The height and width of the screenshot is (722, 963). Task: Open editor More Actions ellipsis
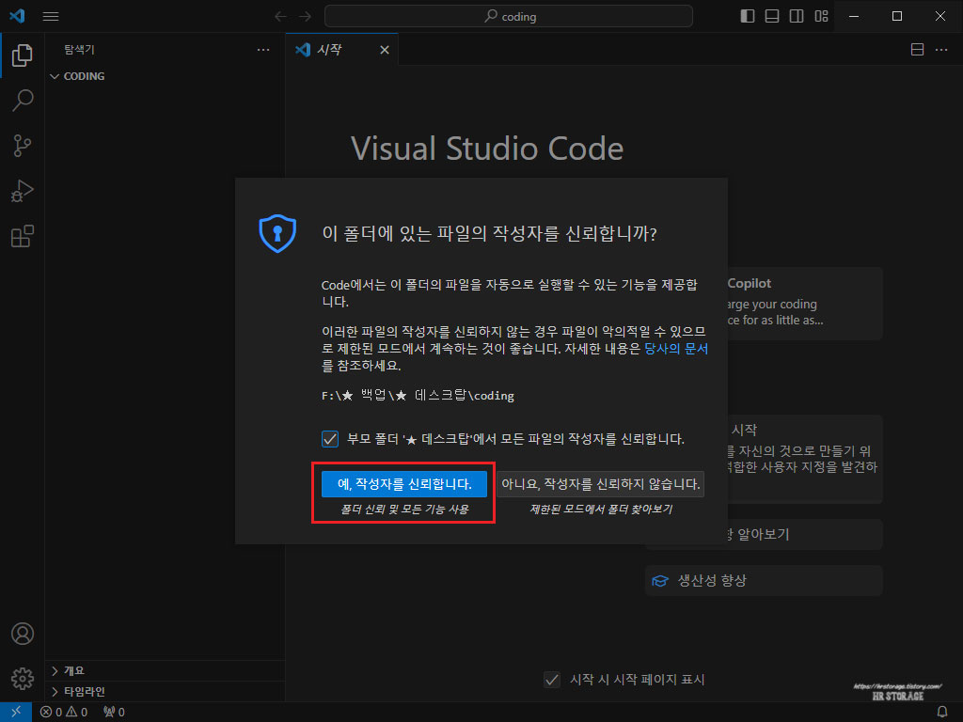[x=941, y=50]
